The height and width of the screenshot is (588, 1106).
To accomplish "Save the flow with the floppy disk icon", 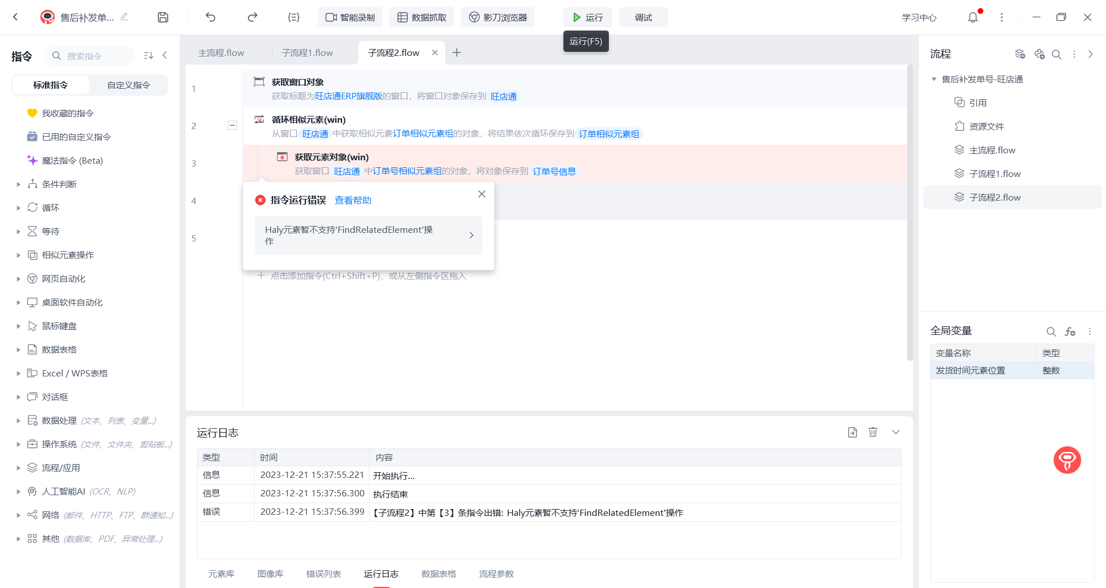I will [163, 17].
